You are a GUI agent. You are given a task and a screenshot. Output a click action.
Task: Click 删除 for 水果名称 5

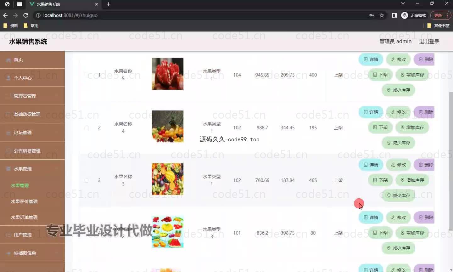point(424,59)
